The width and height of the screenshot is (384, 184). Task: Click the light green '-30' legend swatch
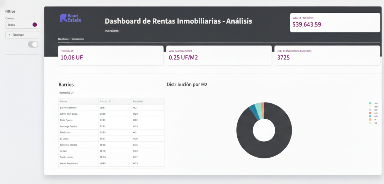370,123
